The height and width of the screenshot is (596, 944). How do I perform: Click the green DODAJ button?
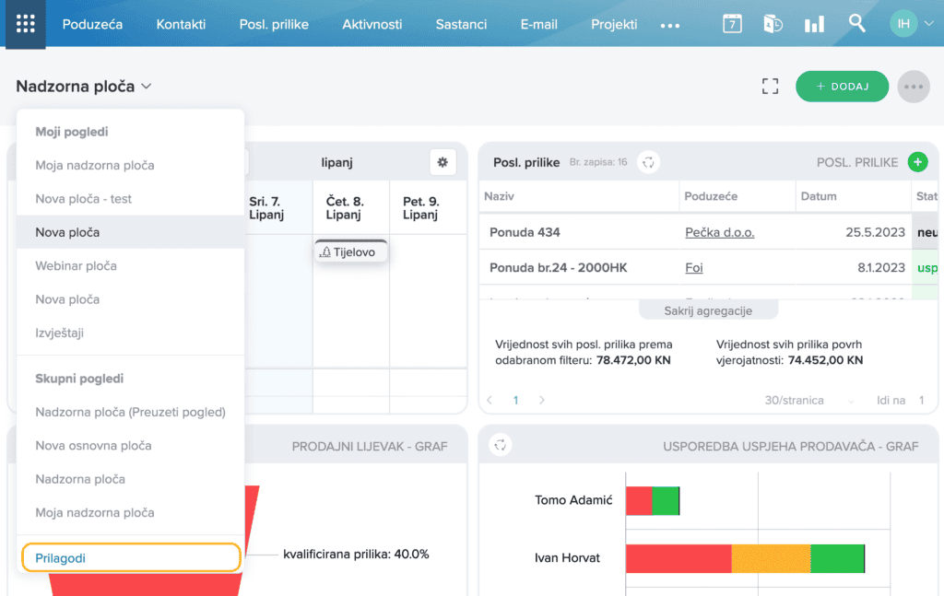842,87
